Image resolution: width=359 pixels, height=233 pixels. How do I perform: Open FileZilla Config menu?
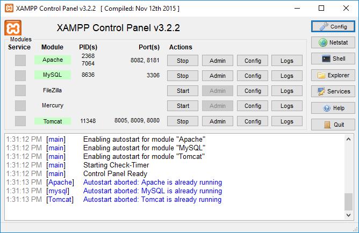(x=253, y=91)
